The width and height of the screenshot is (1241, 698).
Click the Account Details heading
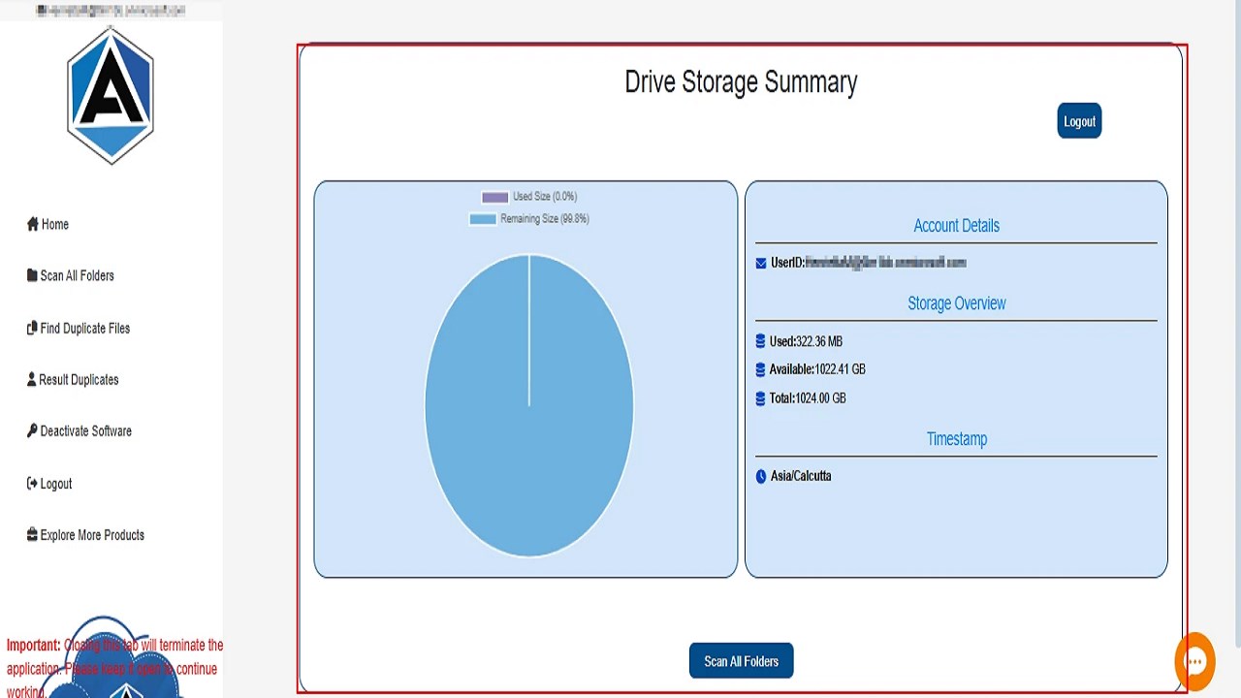956,225
